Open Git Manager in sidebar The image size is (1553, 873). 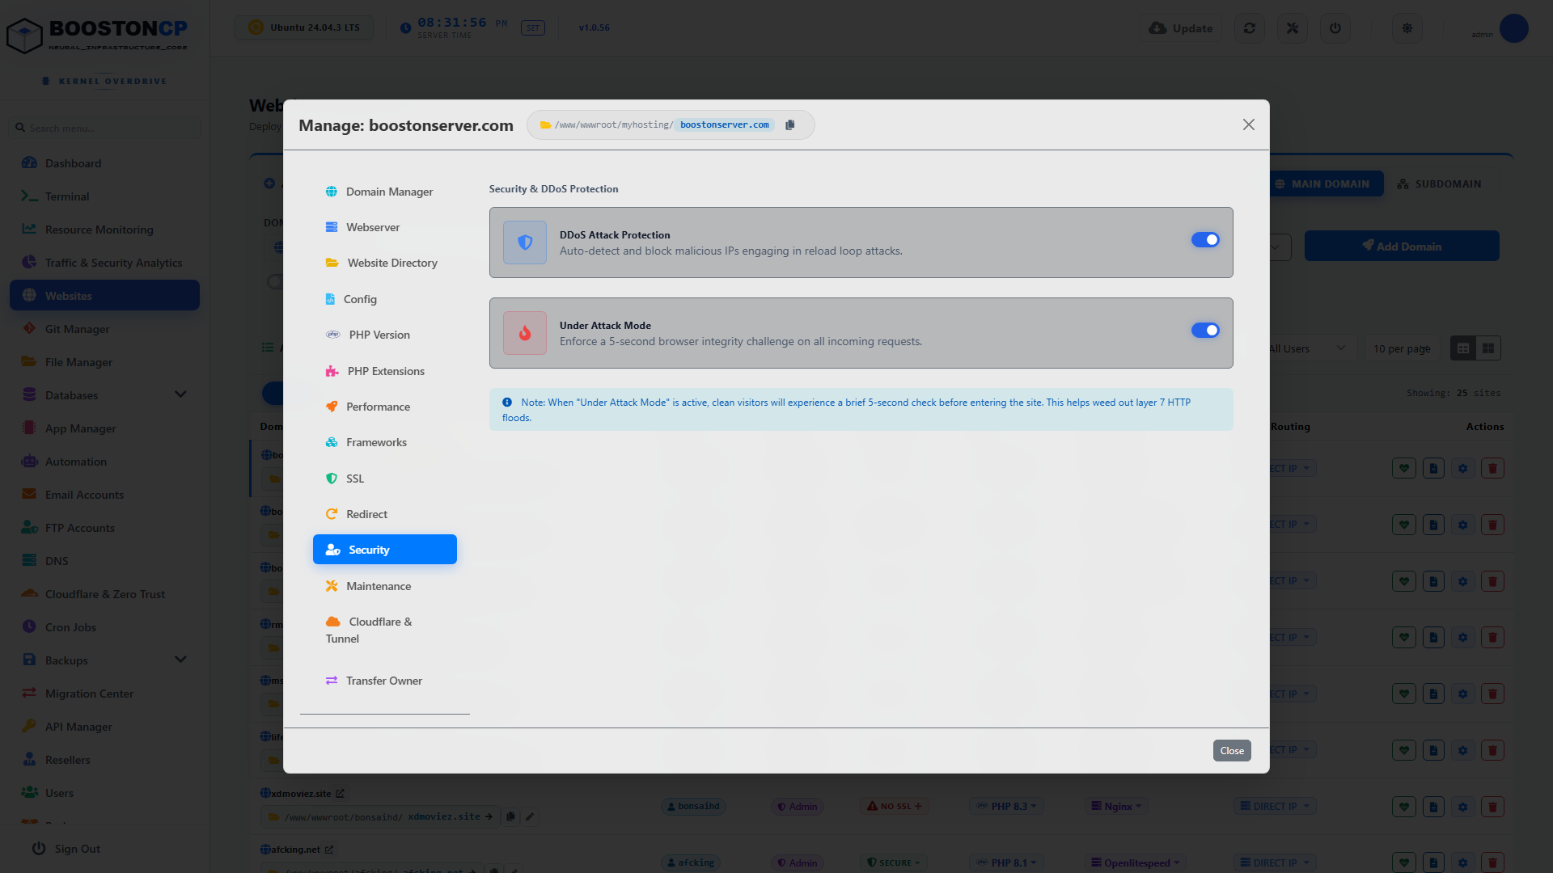pyautogui.click(x=104, y=329)
